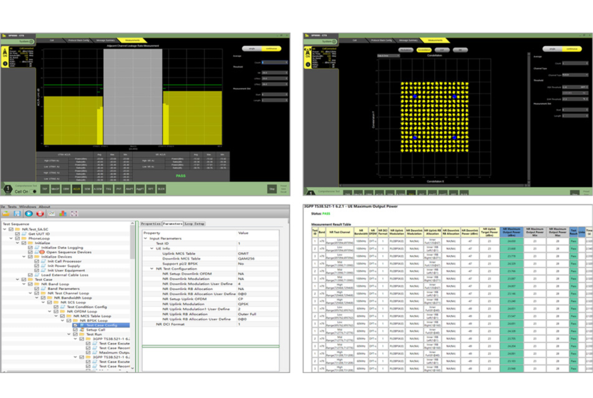The width and height of the screenshot is (593, 398).
Task: Save the test sequence with the save icon
Action: [18, 213]
